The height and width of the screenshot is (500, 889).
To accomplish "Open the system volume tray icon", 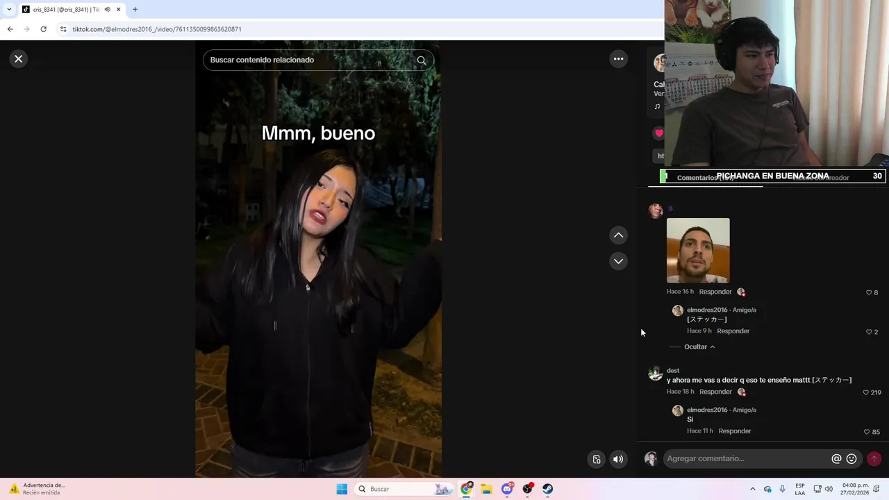I will point(829,489).
